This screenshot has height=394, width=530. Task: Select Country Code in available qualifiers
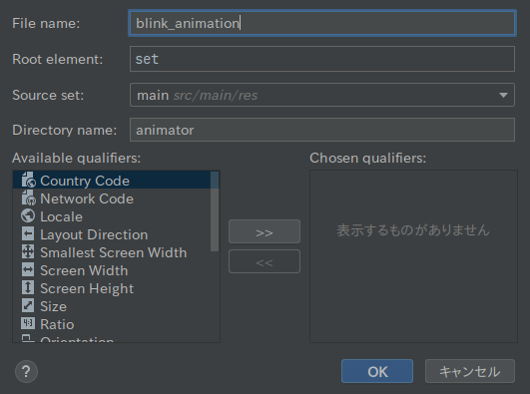tap(112, 181)
